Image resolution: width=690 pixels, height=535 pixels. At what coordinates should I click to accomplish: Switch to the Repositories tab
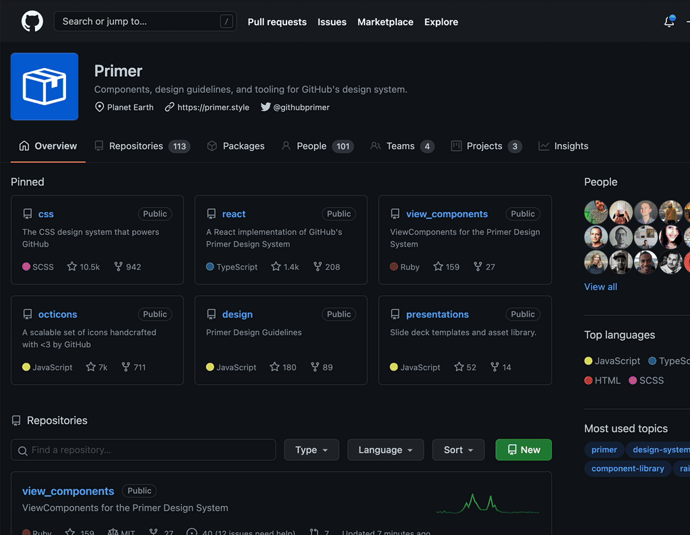click(142, 146)
